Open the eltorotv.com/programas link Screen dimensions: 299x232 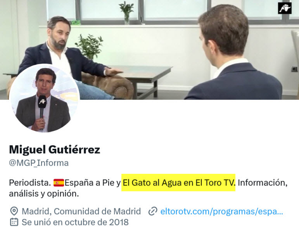[x=222, y=211]
